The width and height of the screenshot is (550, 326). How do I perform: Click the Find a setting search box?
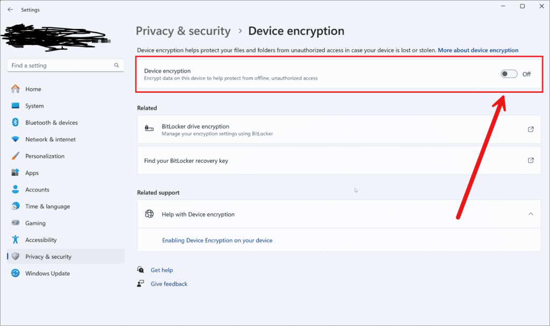click(59, 65)
